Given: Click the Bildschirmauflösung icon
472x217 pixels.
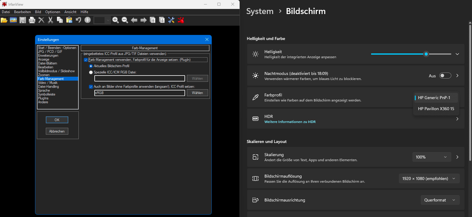Looking at the screenshot, I should point(255,178).
